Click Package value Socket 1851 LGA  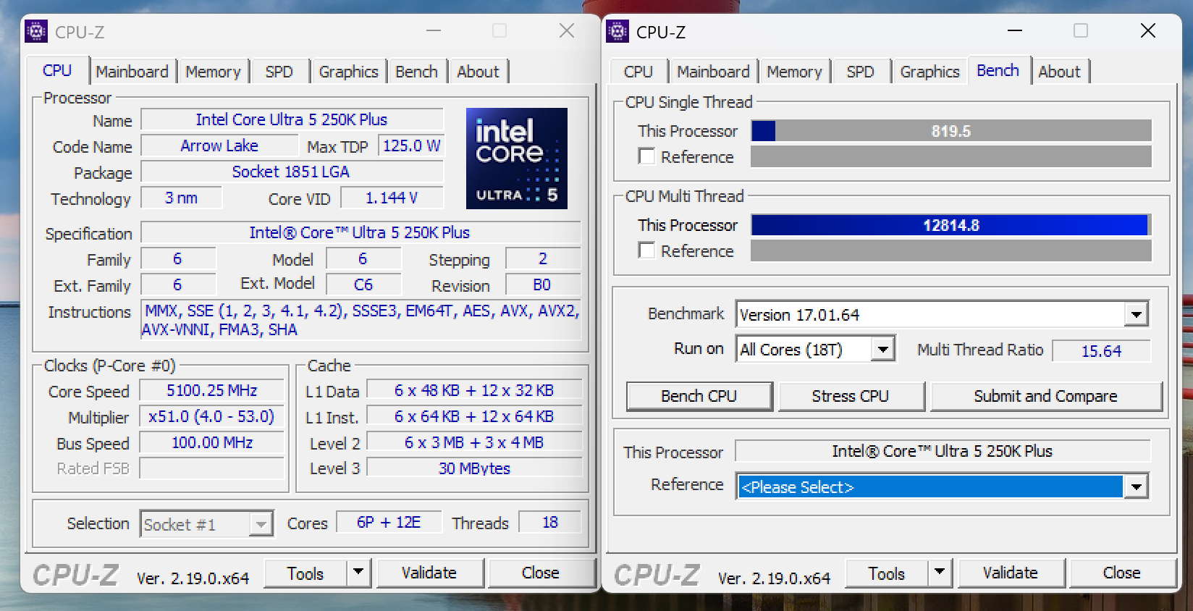292,172
